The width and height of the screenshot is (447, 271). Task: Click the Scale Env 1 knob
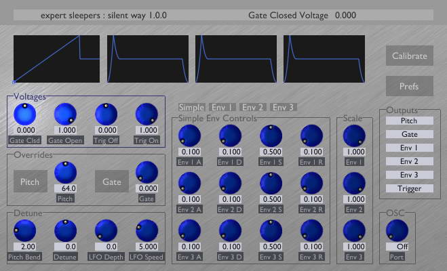[x=354, y=135]
